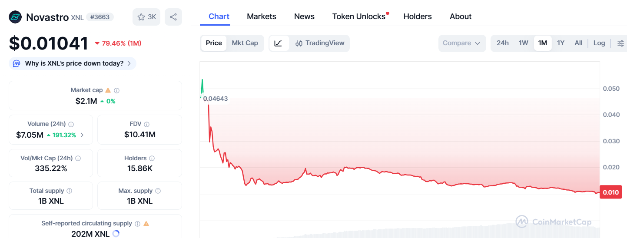The width and height of the screenshot is (627, 238).
Task: Click Market cap info icon
Action: point(117,90)
